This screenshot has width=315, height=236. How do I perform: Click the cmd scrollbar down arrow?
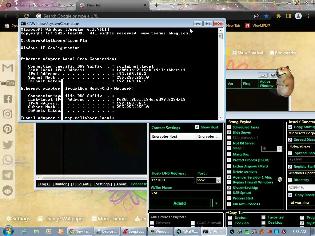[x=220, y=117]
